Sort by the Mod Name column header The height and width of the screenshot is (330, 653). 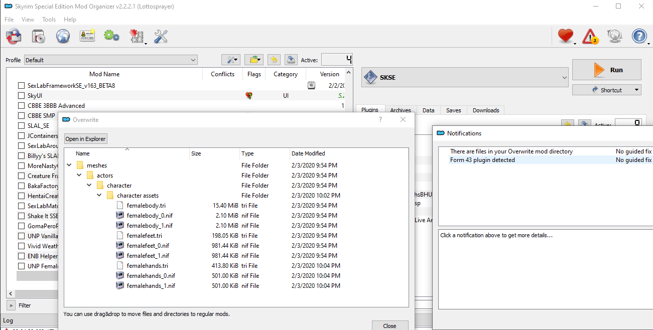pos(104,74)
